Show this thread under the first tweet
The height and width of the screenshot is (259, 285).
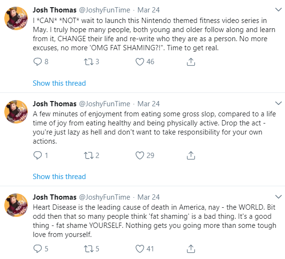pyautogui.click(x=59, y=83)
